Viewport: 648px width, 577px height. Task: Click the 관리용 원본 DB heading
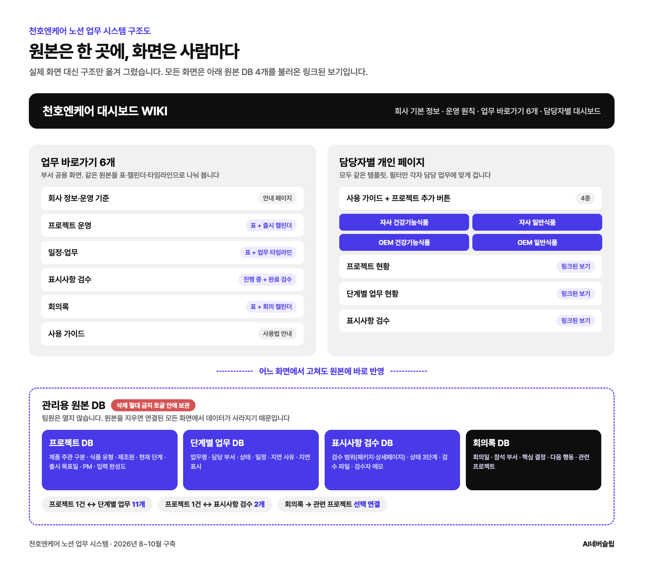point(74,405)
